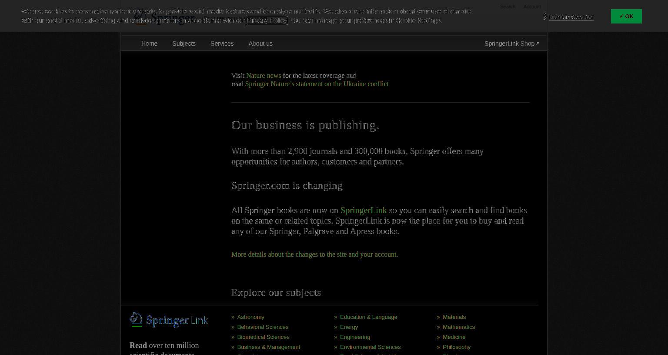668x355 pixels.
Task: Open the About us menu
Action: (261, 44)
